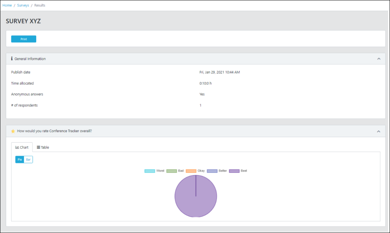Viewport: 390px width, 233px height.
Task: Switch chart type to Pie
Action: (20, 160)
